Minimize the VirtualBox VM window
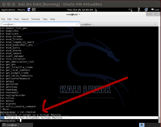161x127 pixels. point(9,4)
